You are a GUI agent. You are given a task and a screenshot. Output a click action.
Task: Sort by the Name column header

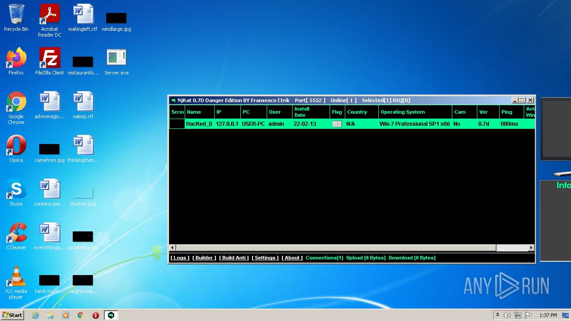coord(199,112)
